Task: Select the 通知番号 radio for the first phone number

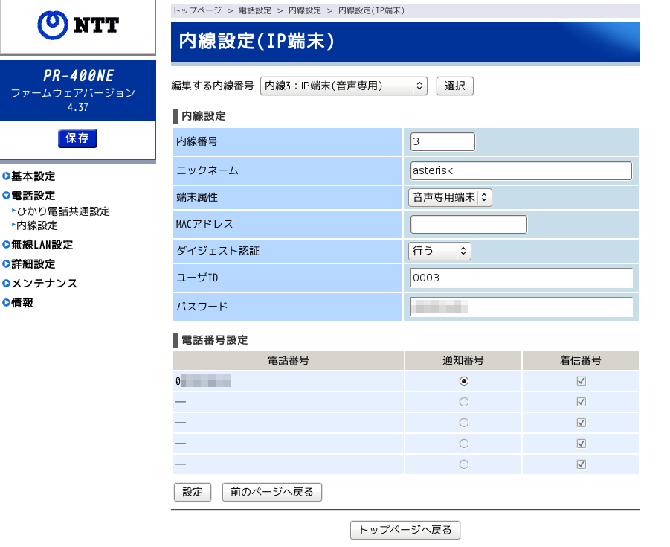Action: tap(463, 381)
